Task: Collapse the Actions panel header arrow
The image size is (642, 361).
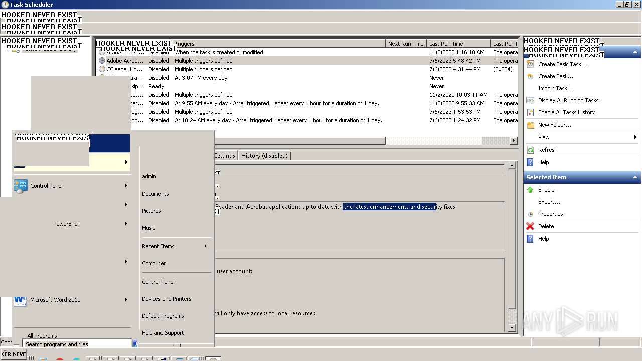Action: (x=635, y=52)
